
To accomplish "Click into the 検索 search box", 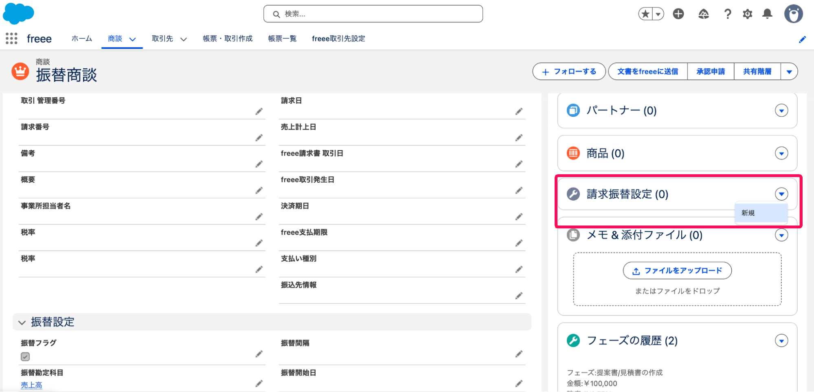I will click(373, 14).
